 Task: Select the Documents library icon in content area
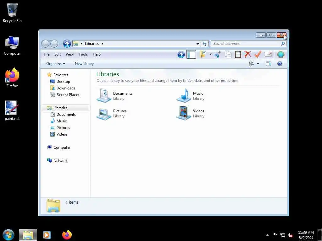point(104,96)
